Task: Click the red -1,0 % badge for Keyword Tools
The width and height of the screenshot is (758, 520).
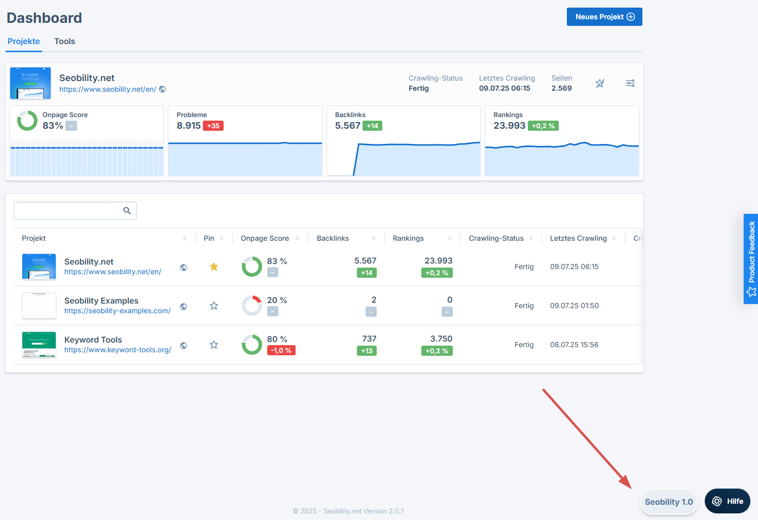Action: coord(281,350)
